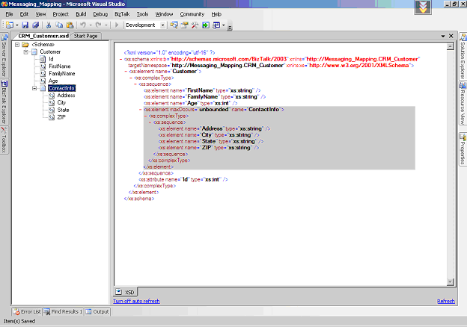
Task: Open the Properties Window toolbar icon
Action: [x=184, y=25]
